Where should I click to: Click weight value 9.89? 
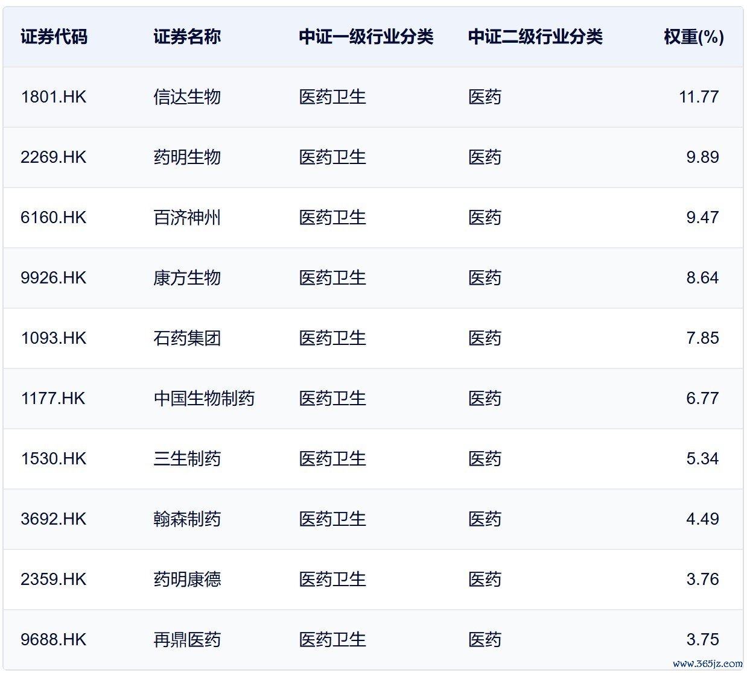(702, 157)
